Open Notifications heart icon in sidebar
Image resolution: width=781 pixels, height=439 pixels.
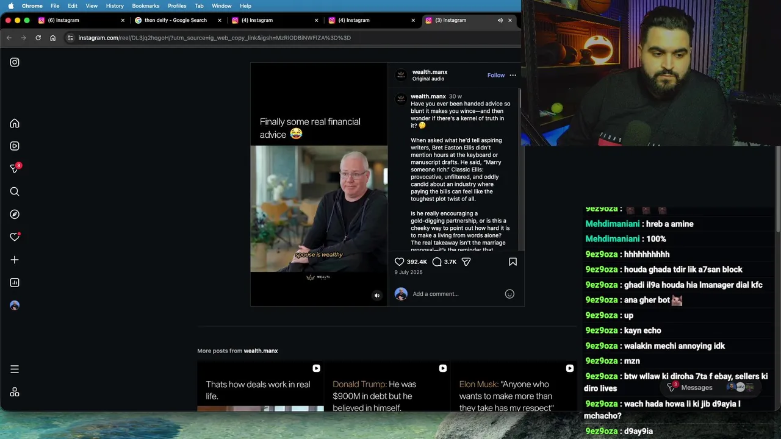pyautogui.click(x=15, y=237)
